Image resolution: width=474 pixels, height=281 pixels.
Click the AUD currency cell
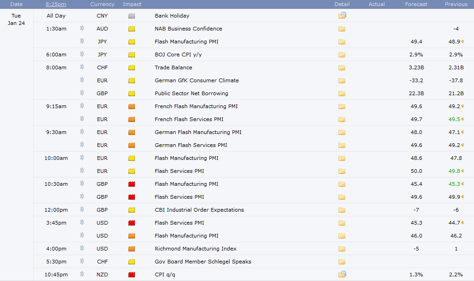102,29
